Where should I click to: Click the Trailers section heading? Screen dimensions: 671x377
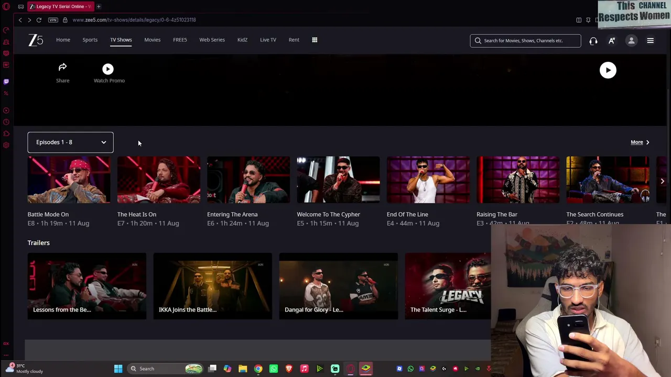click(x=39, y=243)
